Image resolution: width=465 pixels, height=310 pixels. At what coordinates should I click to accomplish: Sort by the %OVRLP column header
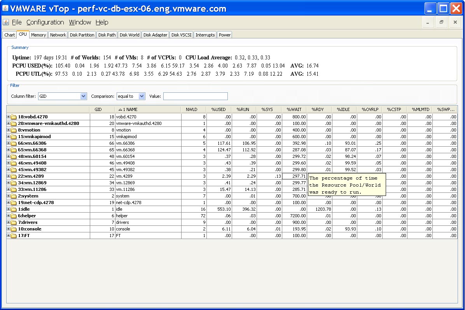click(369, 109)
